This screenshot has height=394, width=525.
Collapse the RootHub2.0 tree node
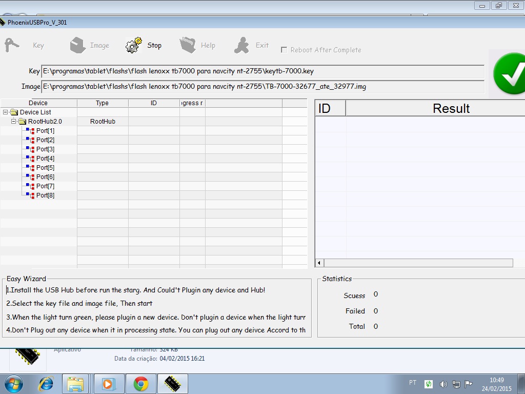point(13,121)
